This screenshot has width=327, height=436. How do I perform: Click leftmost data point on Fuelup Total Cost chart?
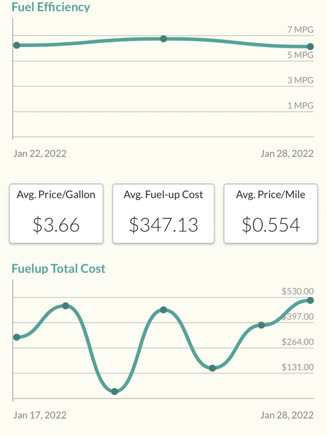point(16,337)
